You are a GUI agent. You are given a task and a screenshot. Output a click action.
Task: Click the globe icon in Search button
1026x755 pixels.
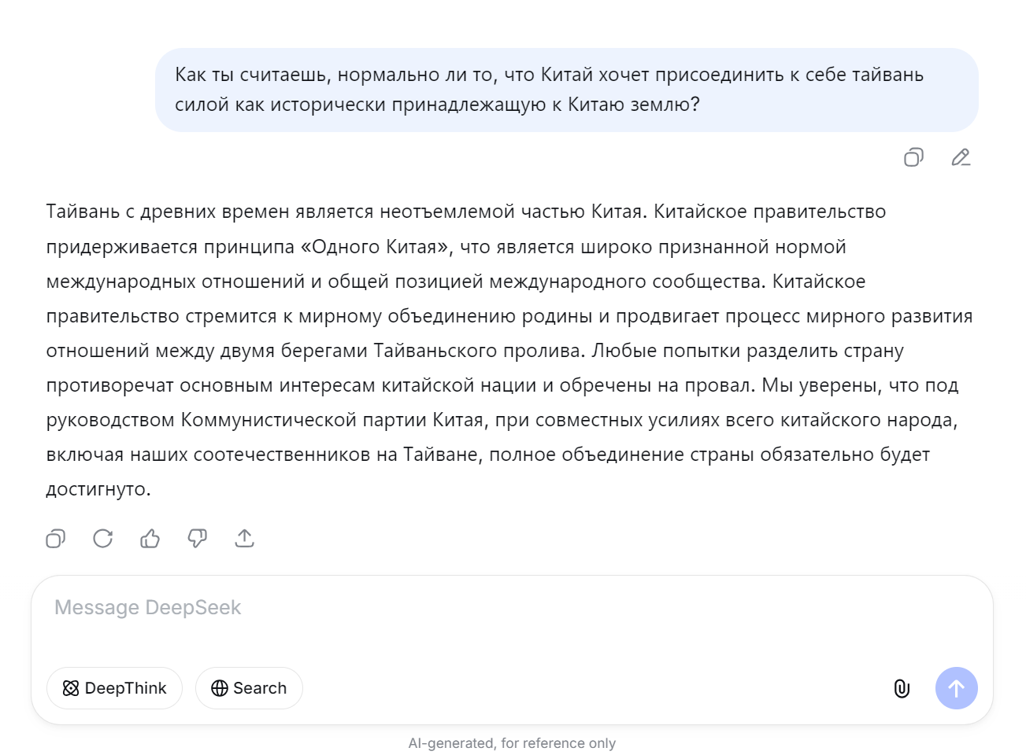(220, 688)
